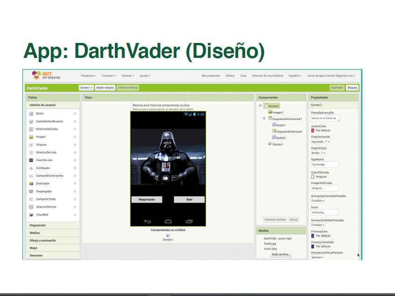Select the VisorWeb palette icon

click(31, 215)
